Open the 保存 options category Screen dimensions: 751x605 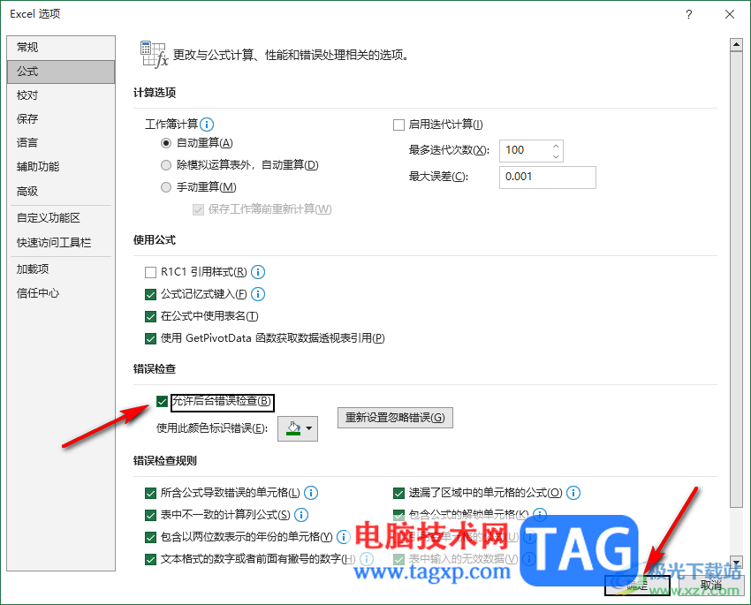pyautogui.click(x=61, y=118)
